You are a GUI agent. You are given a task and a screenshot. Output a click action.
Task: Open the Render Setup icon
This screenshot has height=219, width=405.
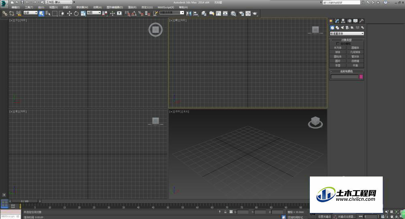pos(241,13)
